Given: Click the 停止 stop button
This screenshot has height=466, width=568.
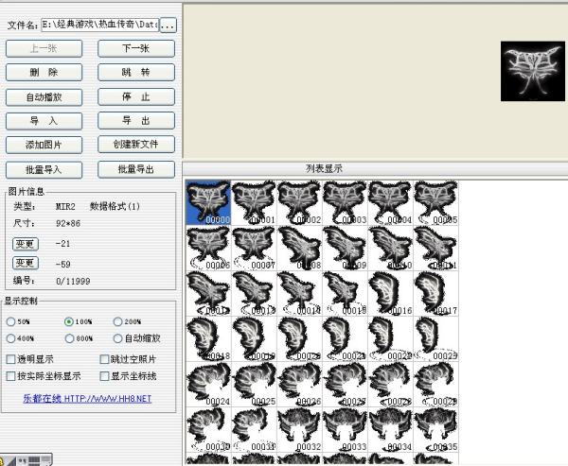Looking at the screenshot, I should point(136,96).
